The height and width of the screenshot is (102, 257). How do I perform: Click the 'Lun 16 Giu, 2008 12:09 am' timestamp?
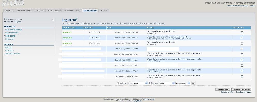126,54
